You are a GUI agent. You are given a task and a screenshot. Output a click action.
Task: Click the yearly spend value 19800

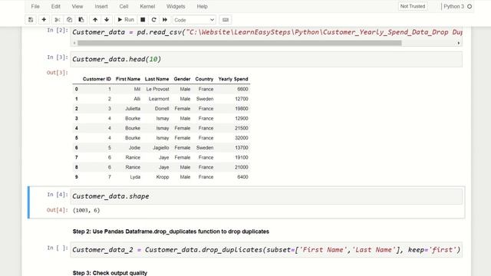pos(242,109)
